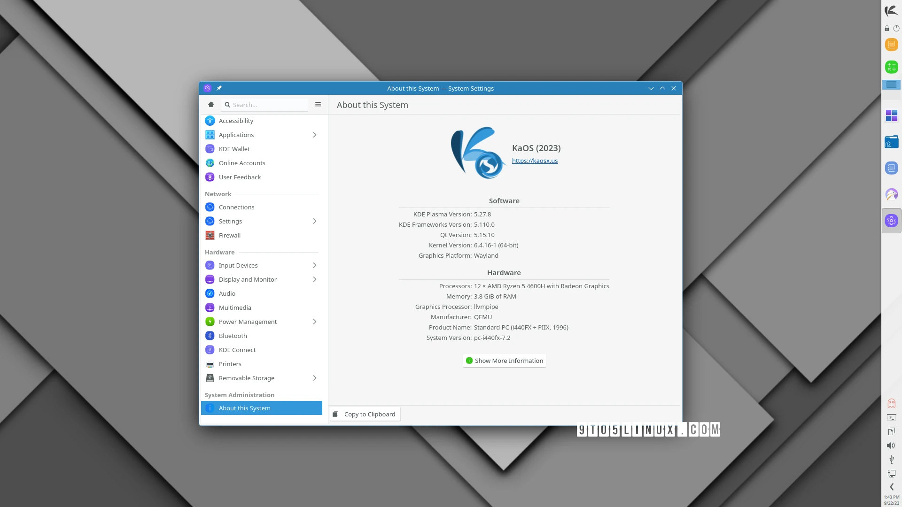The height and width of the screenshot is (507, 902).
Task: Click Copy to Clipboard
Action: pyautogui.click(x=365, y=414)
